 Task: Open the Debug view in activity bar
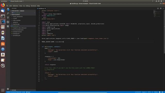(x=8, y=22)
